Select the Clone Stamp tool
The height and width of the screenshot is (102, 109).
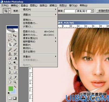point(10,54)
